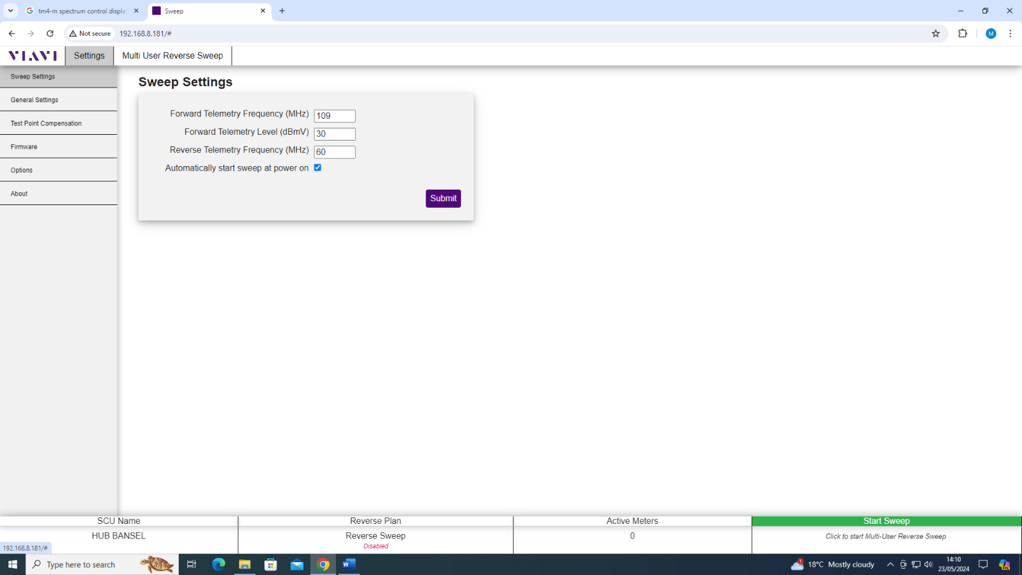Show hidden system tray icons
1022x575 pixels.
[x=890, y=564]
